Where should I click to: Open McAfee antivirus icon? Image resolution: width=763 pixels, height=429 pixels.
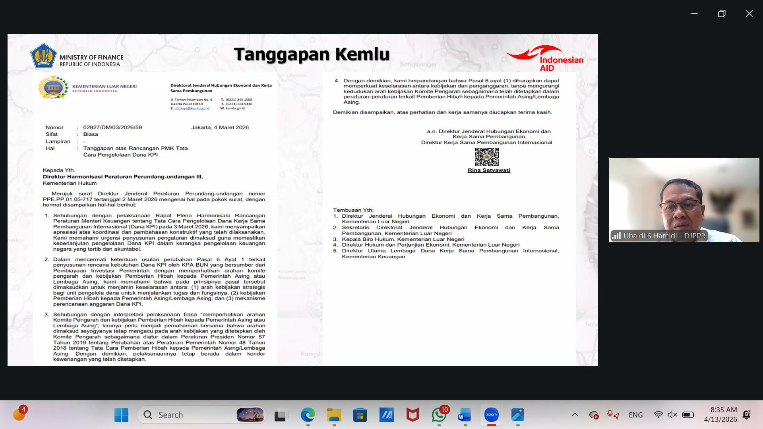[412, 415]
